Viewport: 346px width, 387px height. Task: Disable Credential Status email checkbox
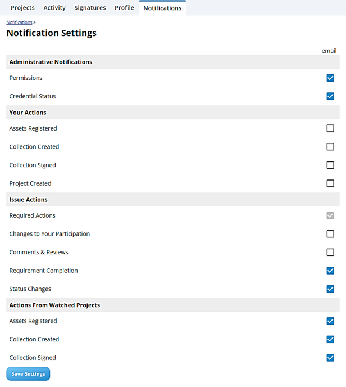point(330,96)
